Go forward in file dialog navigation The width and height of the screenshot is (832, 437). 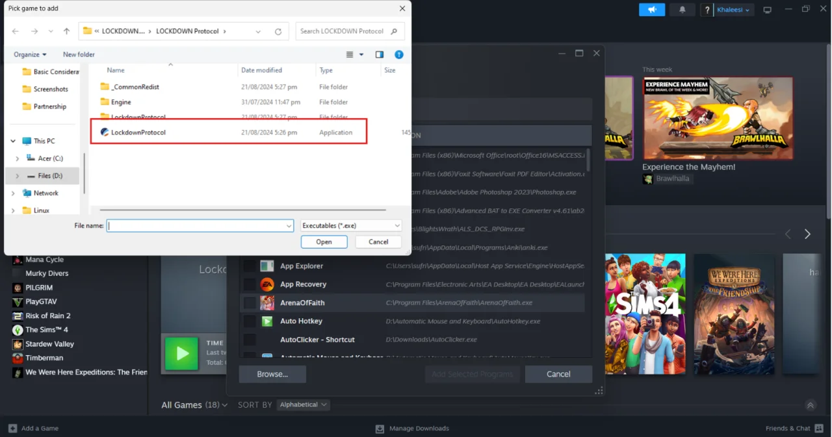point(34,31)
